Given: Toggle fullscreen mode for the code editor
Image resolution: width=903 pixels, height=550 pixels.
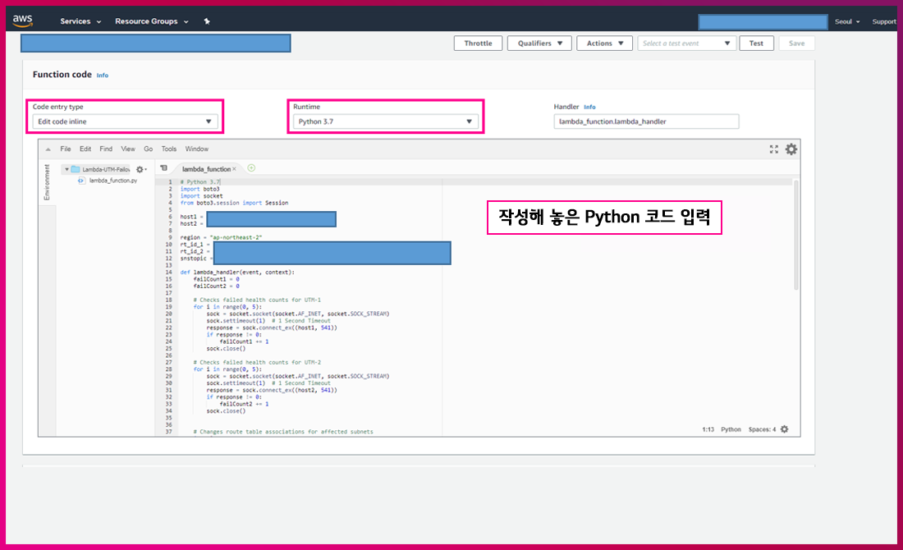Looking at the screenshot, I should coord(773,149).
